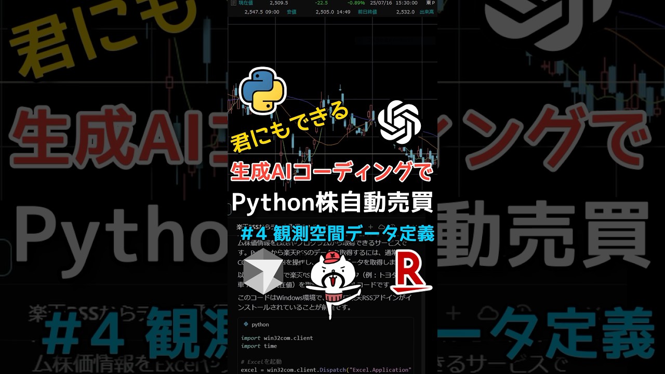Click the 現在値 label in the quote bar
The width and height of the screenshot is (665, 374).
pos(245,3)
